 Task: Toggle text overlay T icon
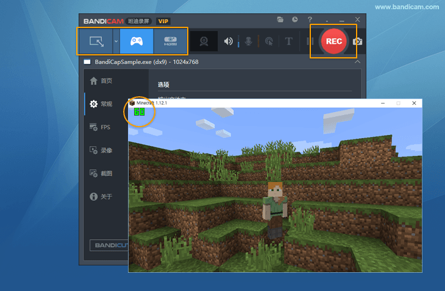point(288,41)
